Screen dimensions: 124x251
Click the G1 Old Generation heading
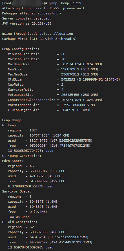(x=20, y=222)
